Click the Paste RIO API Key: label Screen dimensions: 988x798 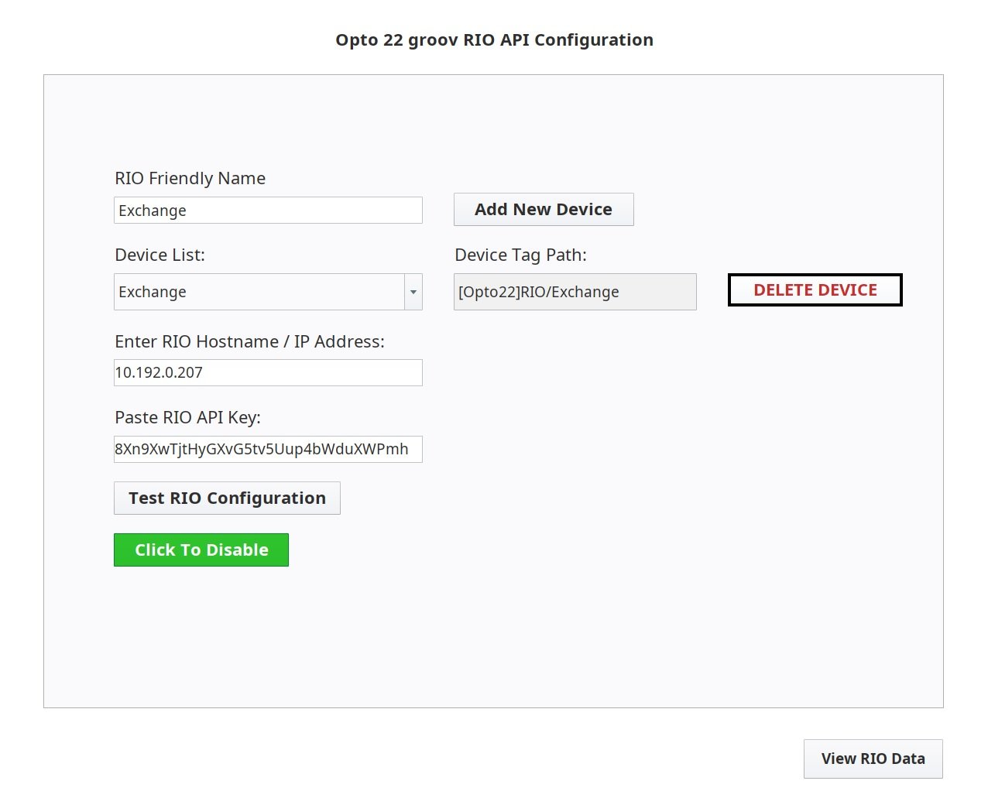click(187, 418)
